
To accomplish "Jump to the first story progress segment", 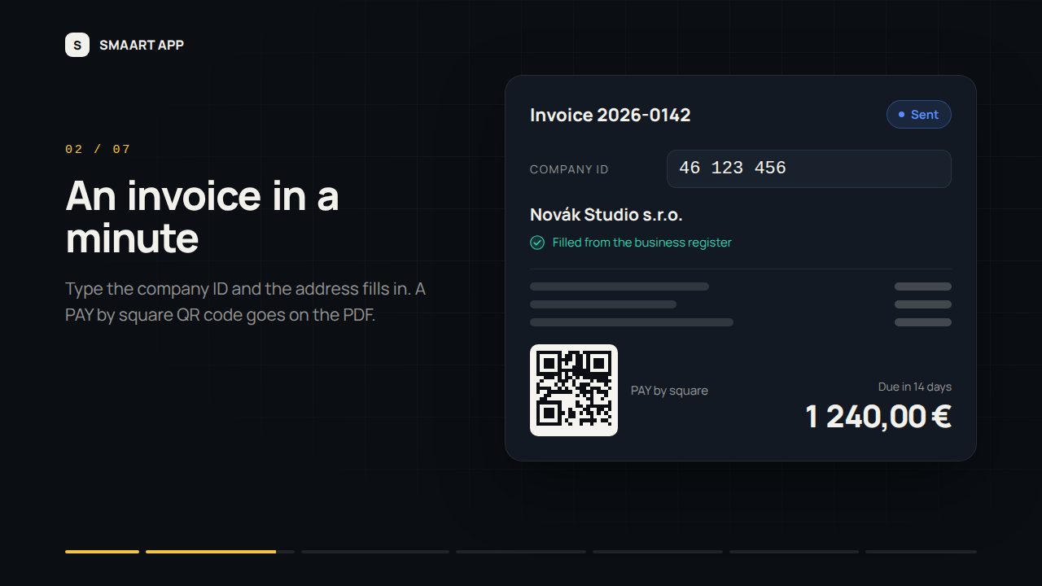I will point(102,552).
